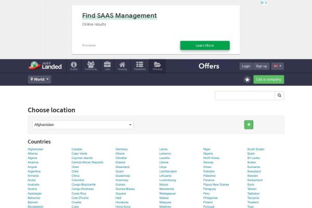Open the Germany country link
The height and width of the screenshot is (208, 312).
pos(122,149)
